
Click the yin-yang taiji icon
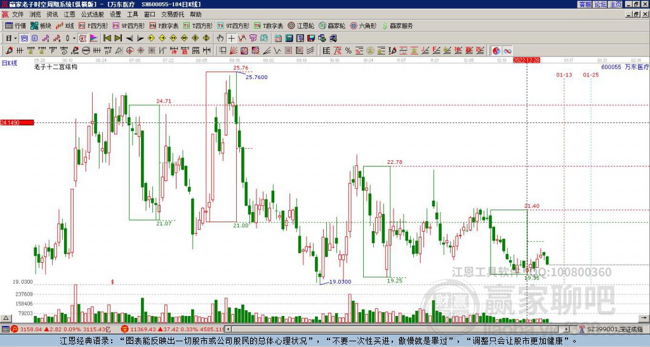(x=496, y=51)
